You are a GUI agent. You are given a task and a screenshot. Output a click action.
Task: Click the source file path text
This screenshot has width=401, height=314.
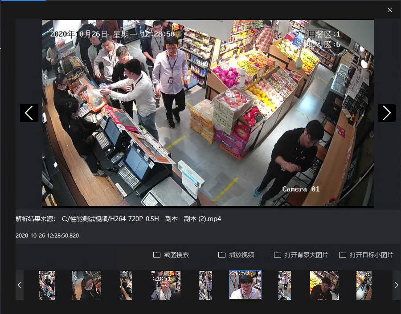pyautogui.click(x=141, y=219)
